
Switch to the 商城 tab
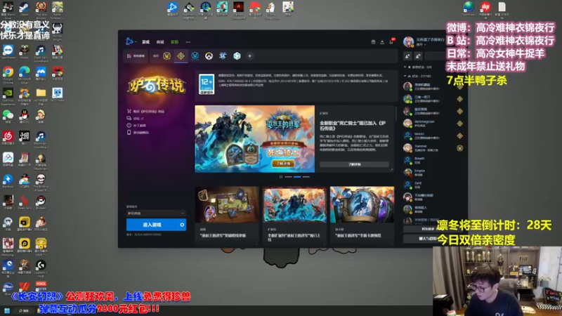point(160,42)
